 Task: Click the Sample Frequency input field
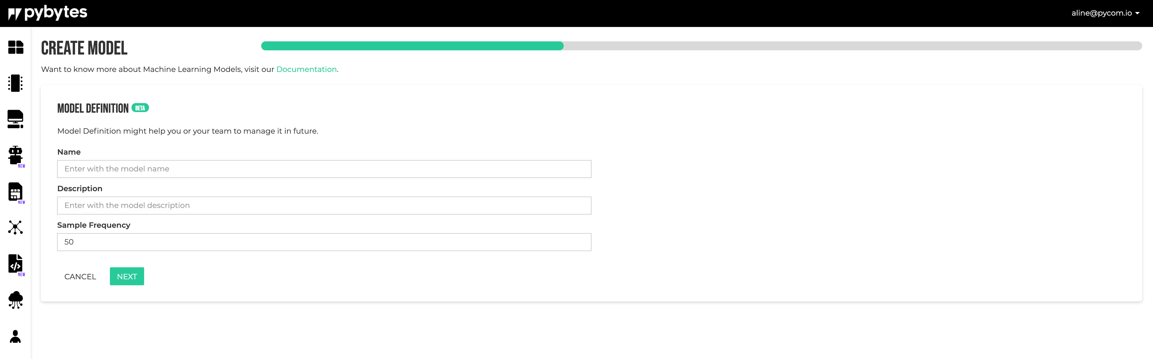(324, 242)
